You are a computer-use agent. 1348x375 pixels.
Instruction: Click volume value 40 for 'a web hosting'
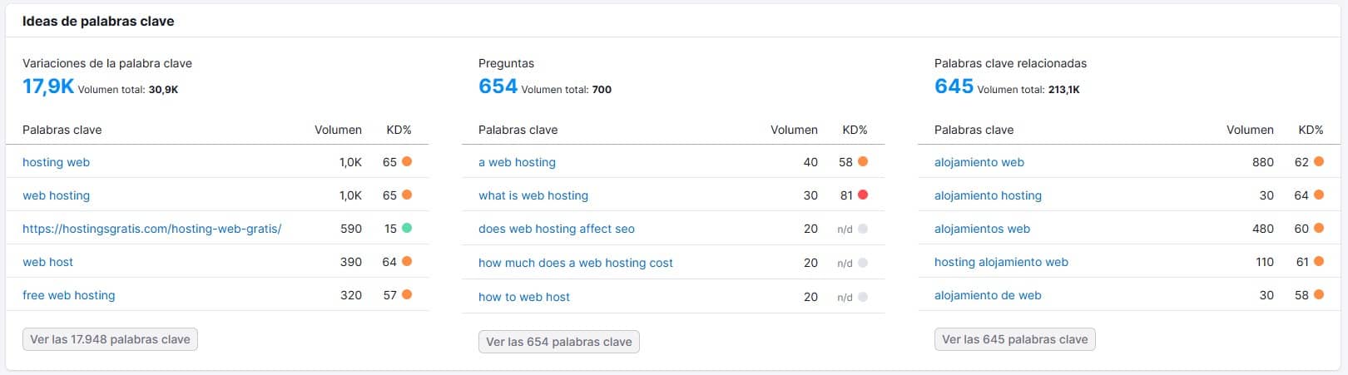[x=810, y=162]
